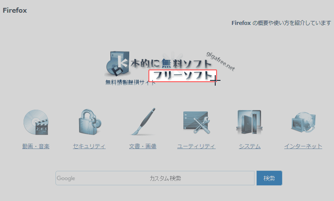The image size is (334, 201).
Task: Click the Firefox heading text
Action: point(15,10)
